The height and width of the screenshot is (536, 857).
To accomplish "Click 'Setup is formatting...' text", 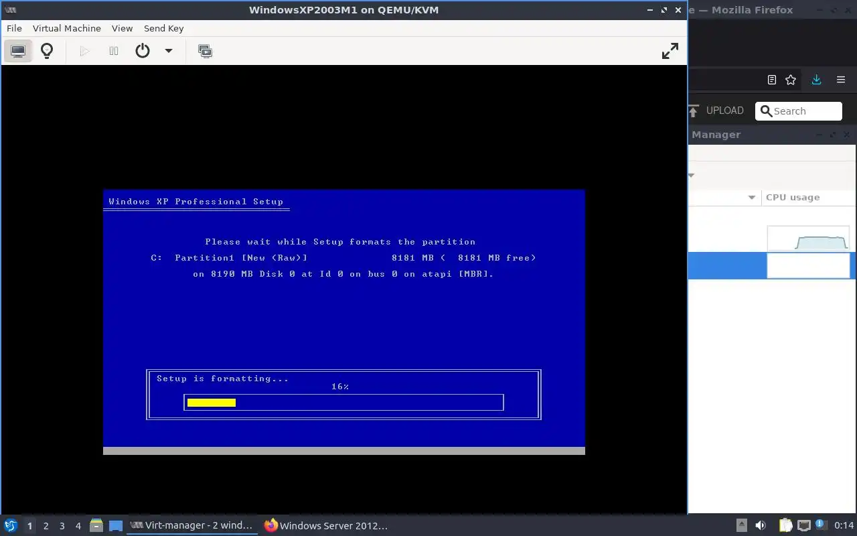I will click(222, 379).
